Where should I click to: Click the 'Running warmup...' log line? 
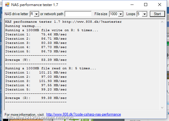pyautogui.click(x=23, y=26)
